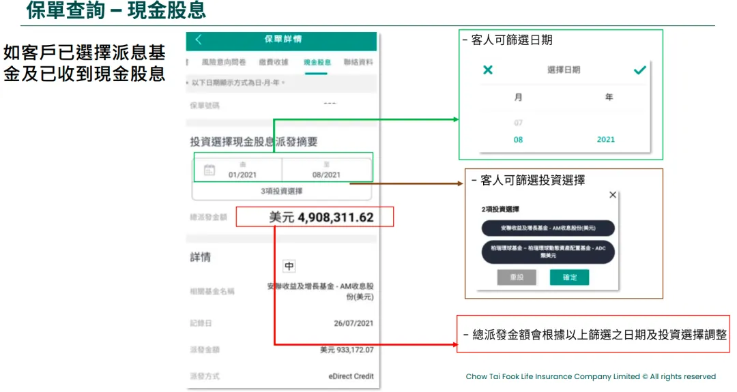Click the 投資選擇現金股息派發摘要 heading
The width and height of the screenshot is (737, 392).
[254, 142]
